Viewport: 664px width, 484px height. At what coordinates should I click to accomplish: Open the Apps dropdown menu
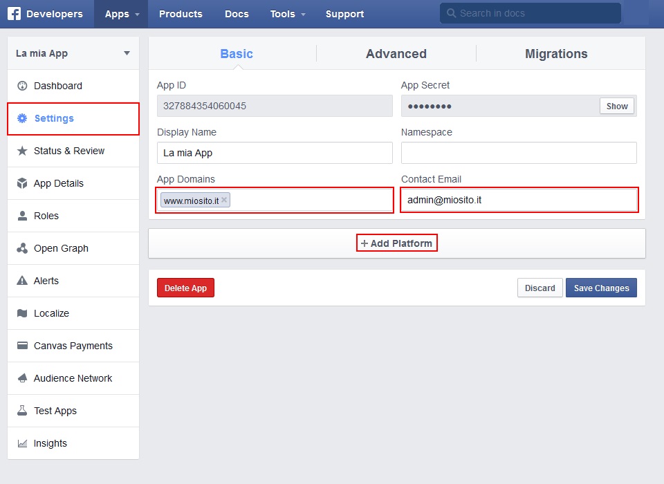click(122, 14)
